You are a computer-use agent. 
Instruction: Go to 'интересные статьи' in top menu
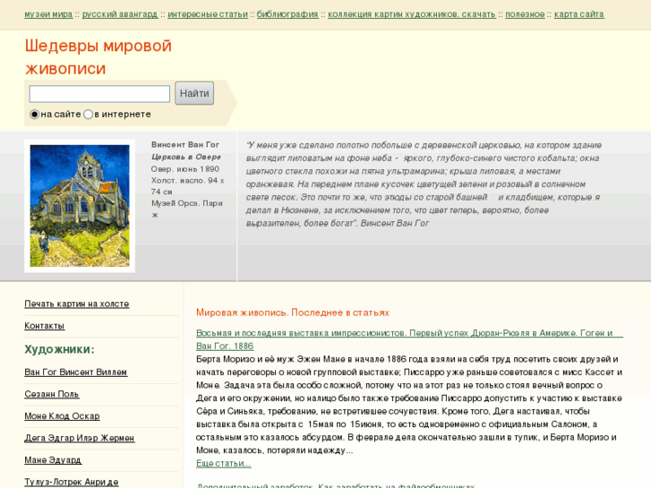[208, 14]
